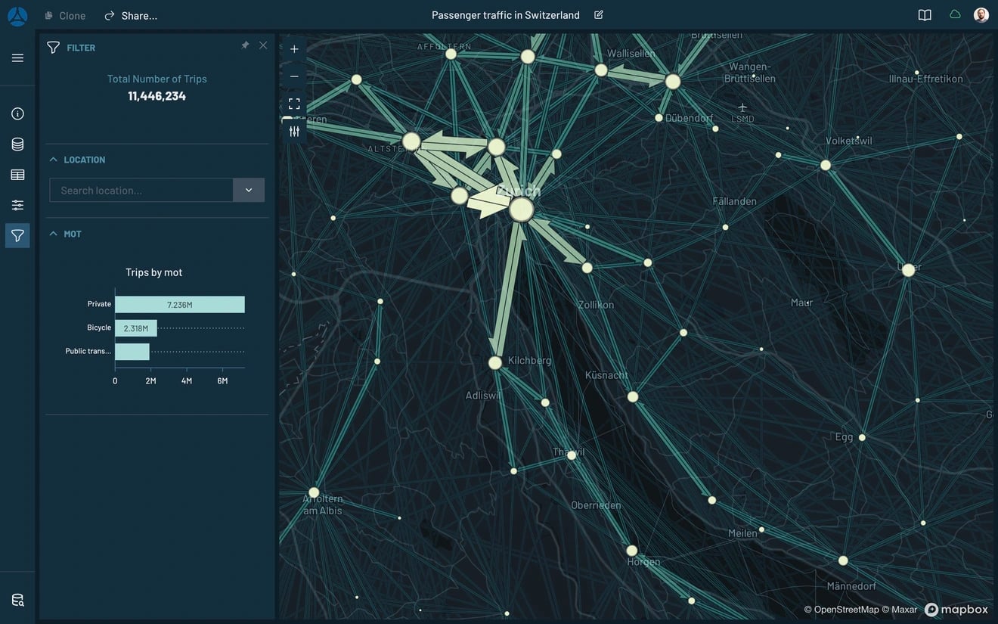Click the Clone menu item
Viewport: 998px width, 624px height.
point(65,15)
